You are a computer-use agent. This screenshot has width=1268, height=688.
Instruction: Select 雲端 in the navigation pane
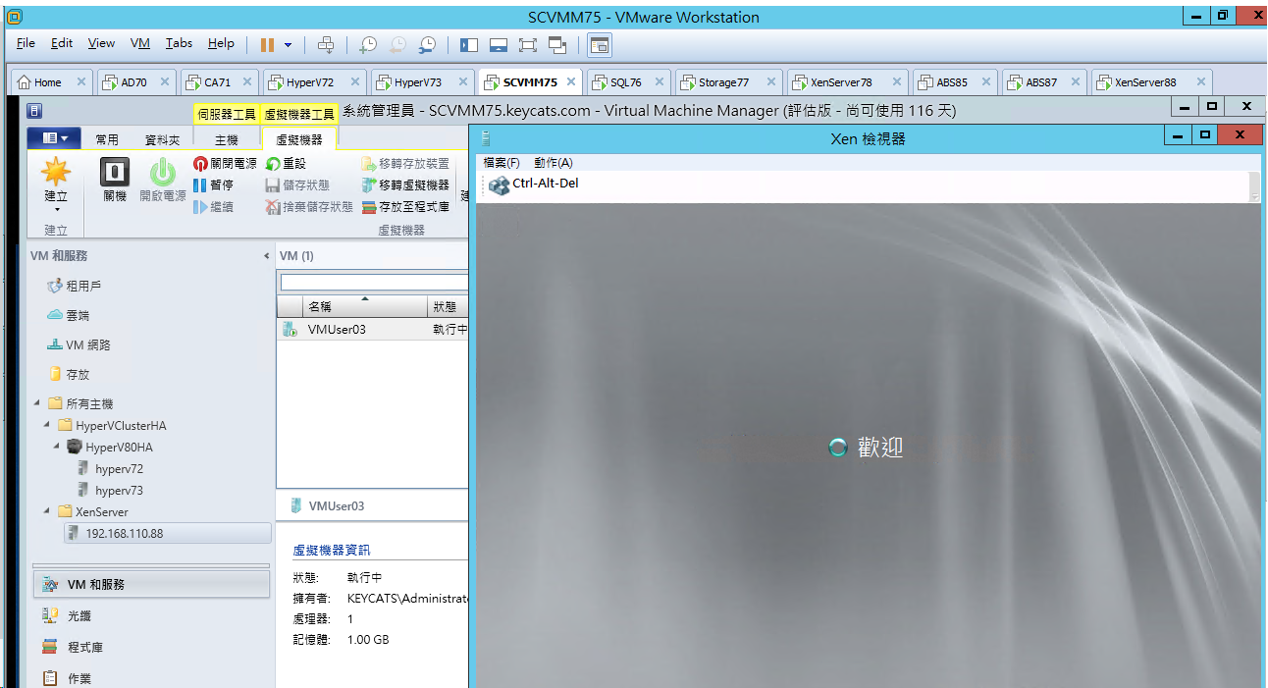point(69,315)
